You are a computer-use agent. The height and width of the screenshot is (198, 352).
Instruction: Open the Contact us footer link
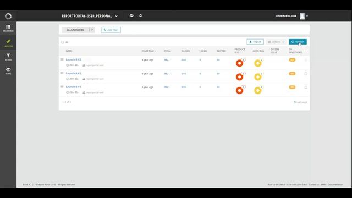coord(313,185)
